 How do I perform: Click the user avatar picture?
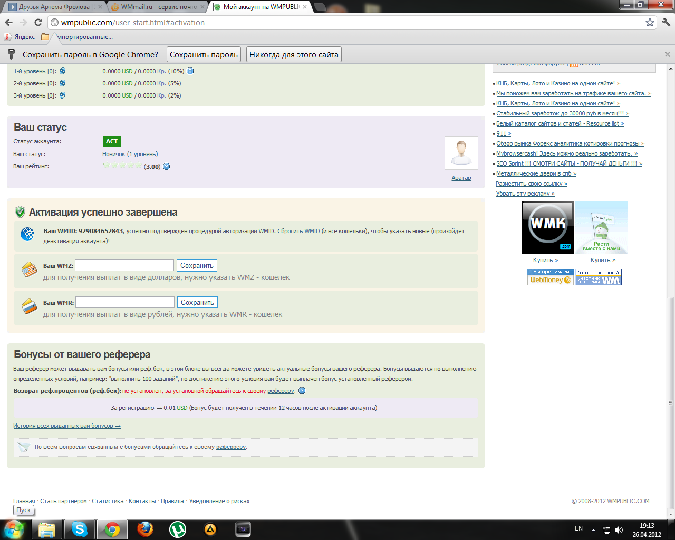pos(461,153)
